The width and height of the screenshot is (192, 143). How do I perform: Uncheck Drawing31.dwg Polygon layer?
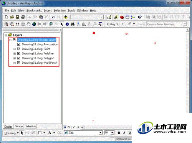point(18,58)
